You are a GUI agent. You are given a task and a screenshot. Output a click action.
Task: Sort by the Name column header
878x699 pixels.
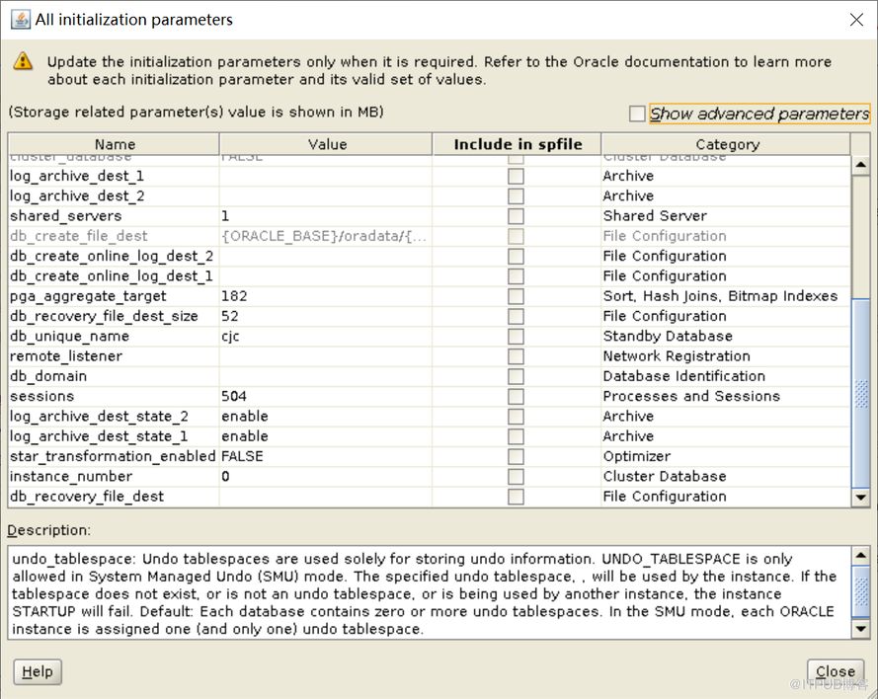coord(115,144)
